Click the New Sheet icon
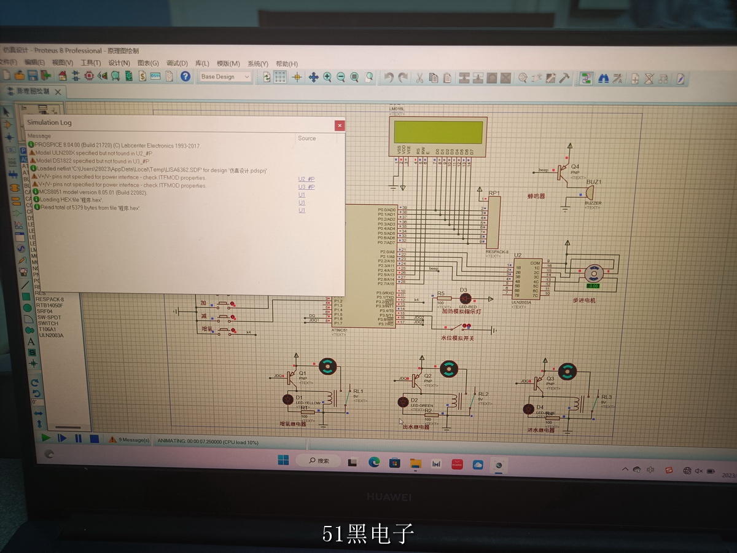 point(635,79)
